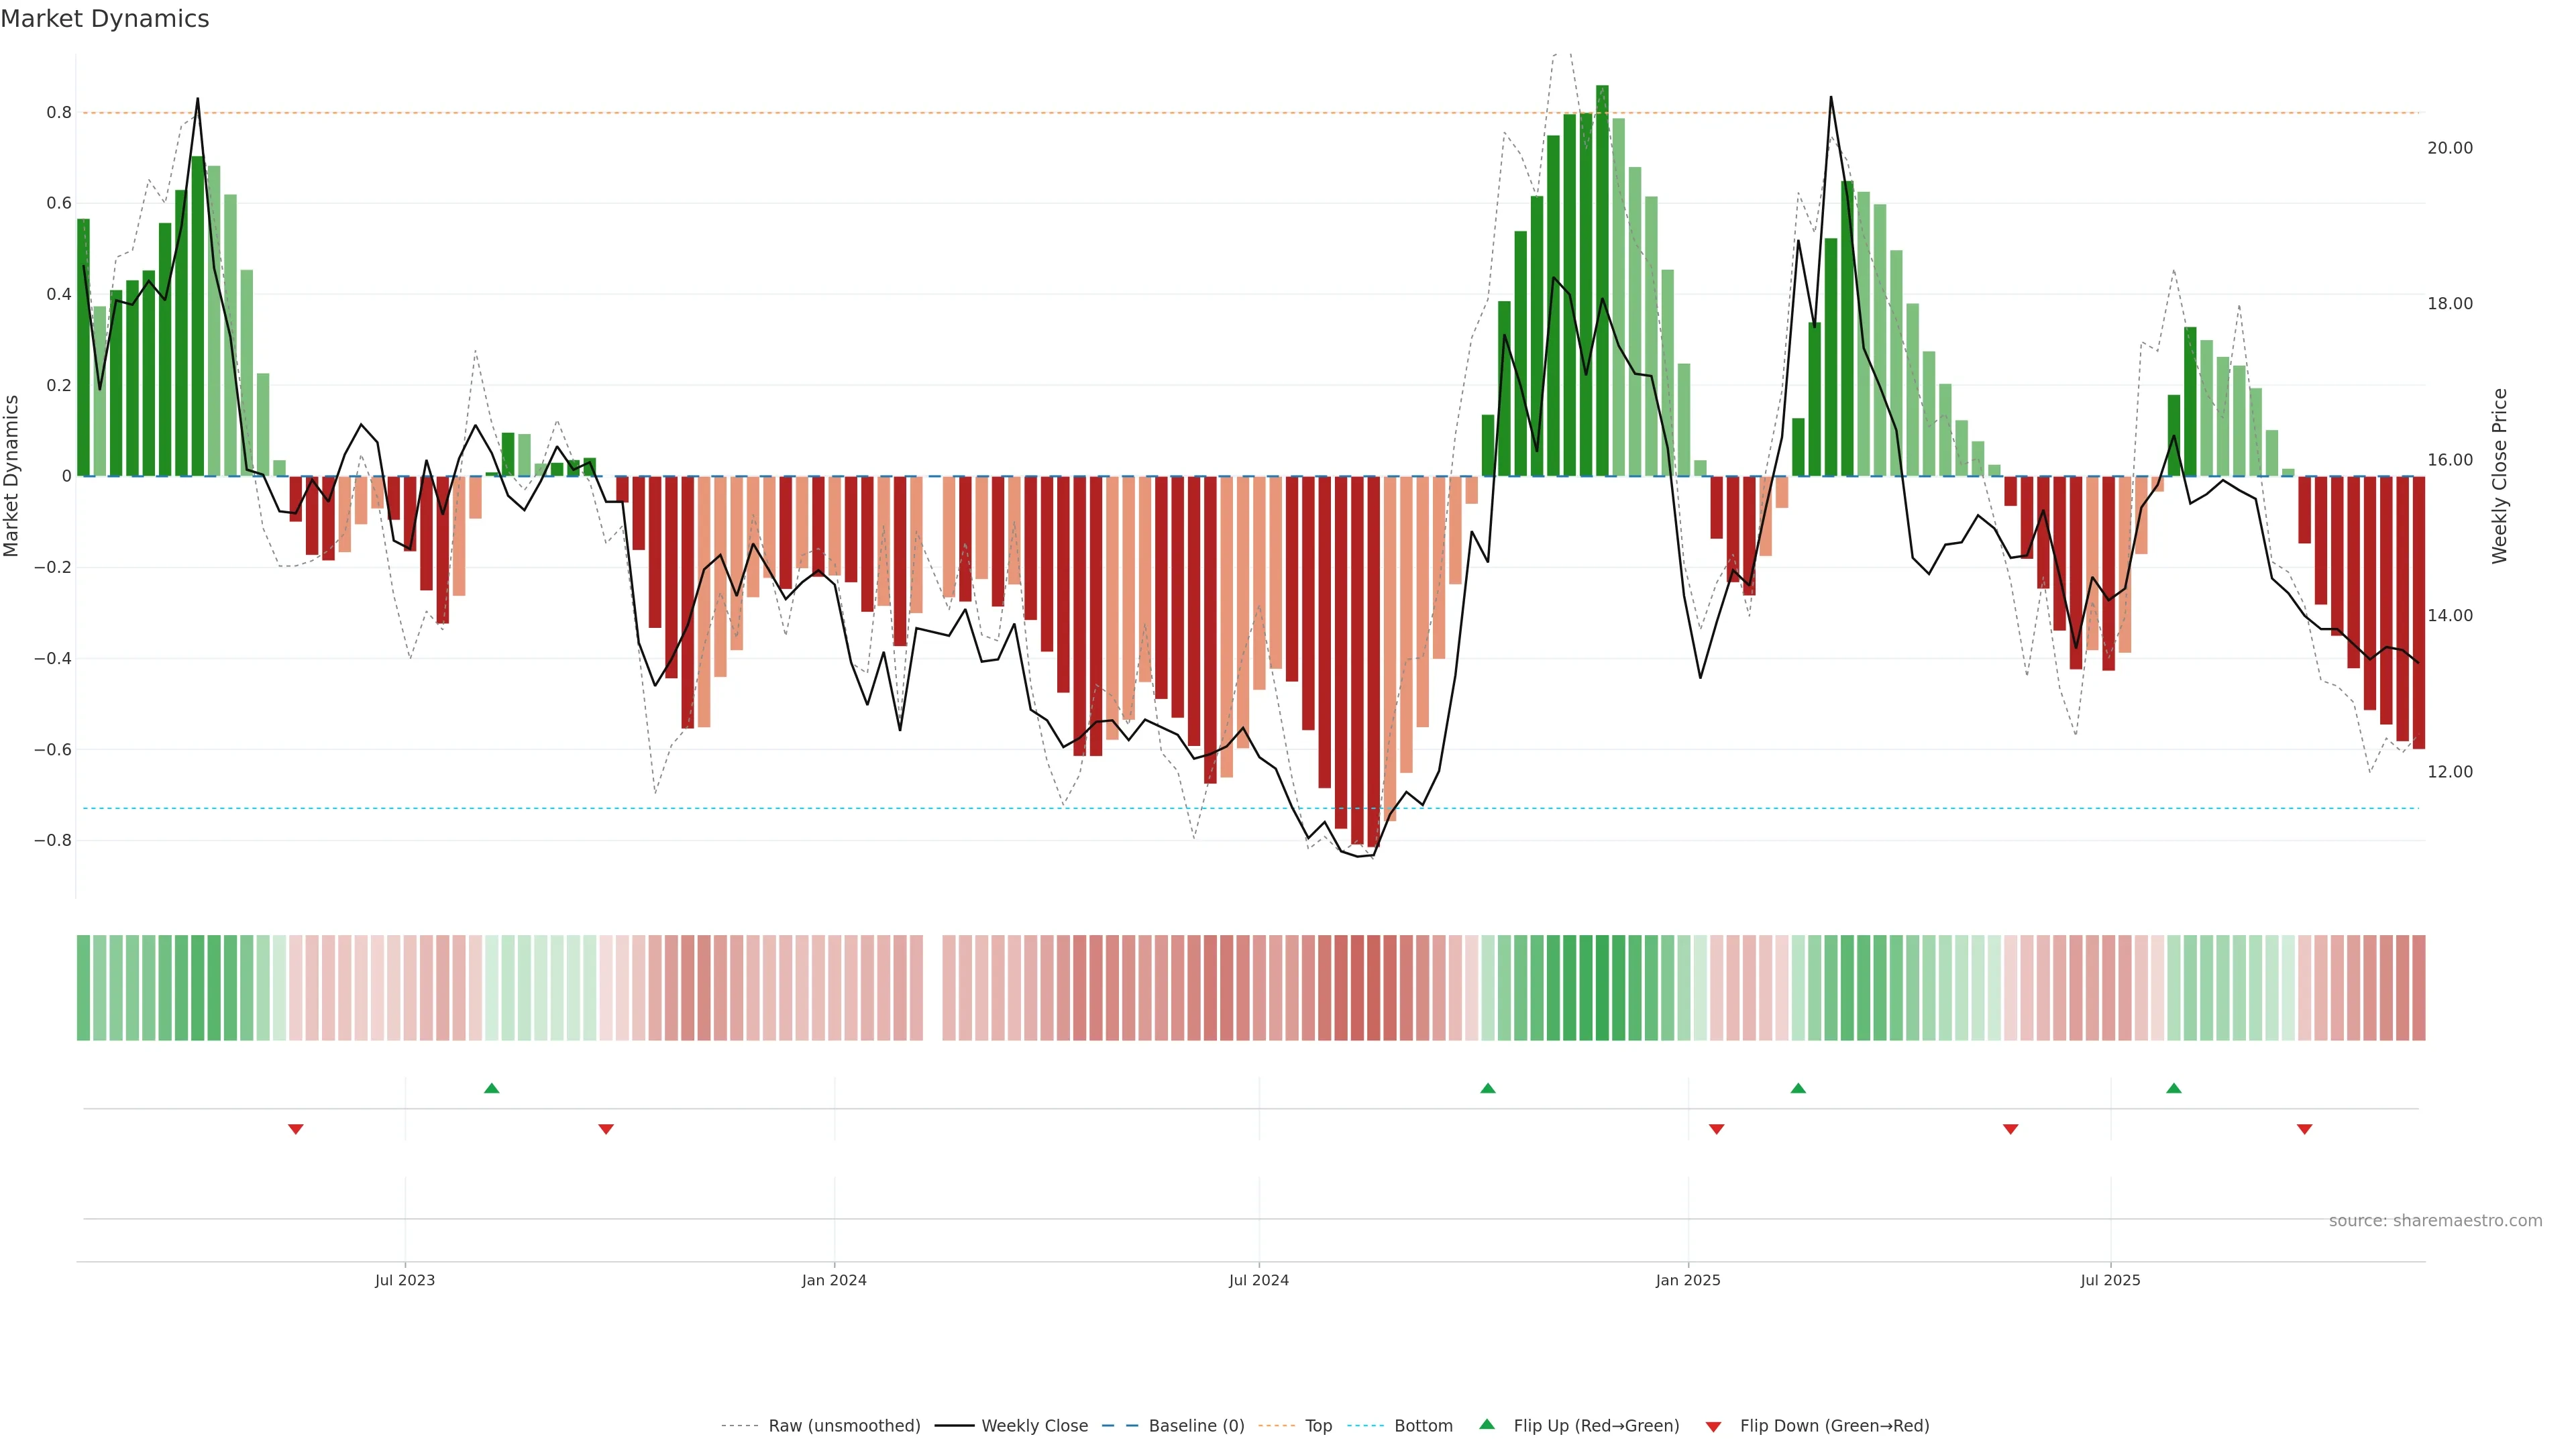Click the Jan 2024 x-axis label

pyautogui.click(x=834, y=1280)
